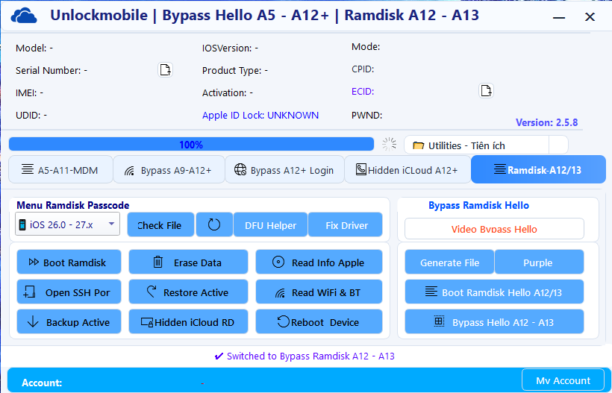The image size is (612, 393).
Task: Click the Bypass Ramdisk Hello heading
Action: [478, 205]
